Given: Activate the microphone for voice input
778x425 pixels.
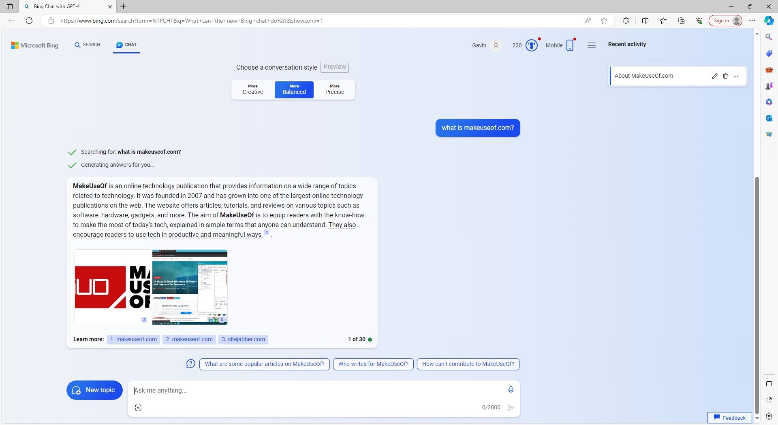Looking at the screenshot, I should point(511,390).
